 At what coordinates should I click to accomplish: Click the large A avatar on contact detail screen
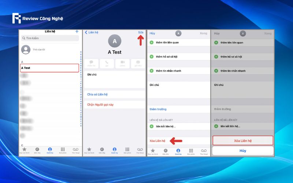(115, 41)
